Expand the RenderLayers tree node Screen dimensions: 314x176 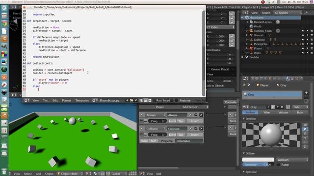tap(248, 22)
